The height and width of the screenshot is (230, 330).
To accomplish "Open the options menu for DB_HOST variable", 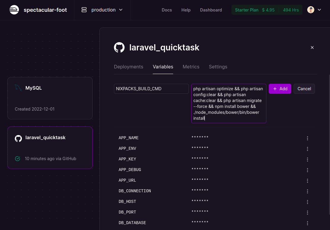I will (307, 202).
